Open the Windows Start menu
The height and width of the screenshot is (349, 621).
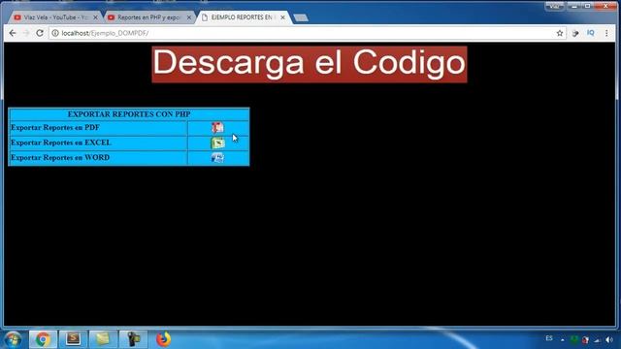coord(13,339)
